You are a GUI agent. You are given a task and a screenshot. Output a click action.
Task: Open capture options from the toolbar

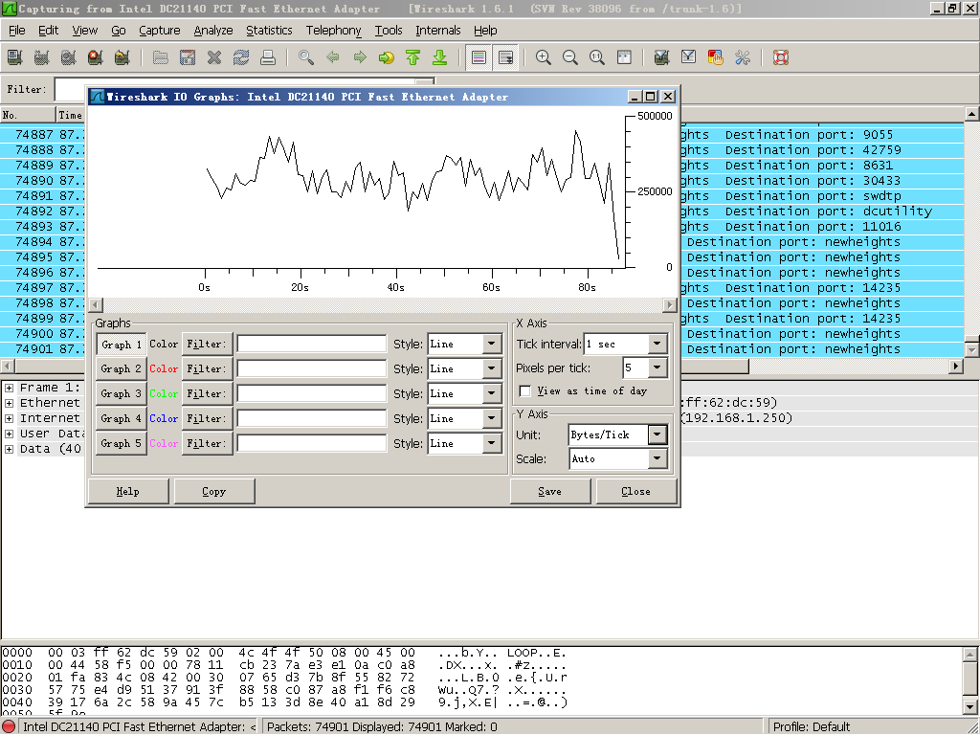point(42,57)
